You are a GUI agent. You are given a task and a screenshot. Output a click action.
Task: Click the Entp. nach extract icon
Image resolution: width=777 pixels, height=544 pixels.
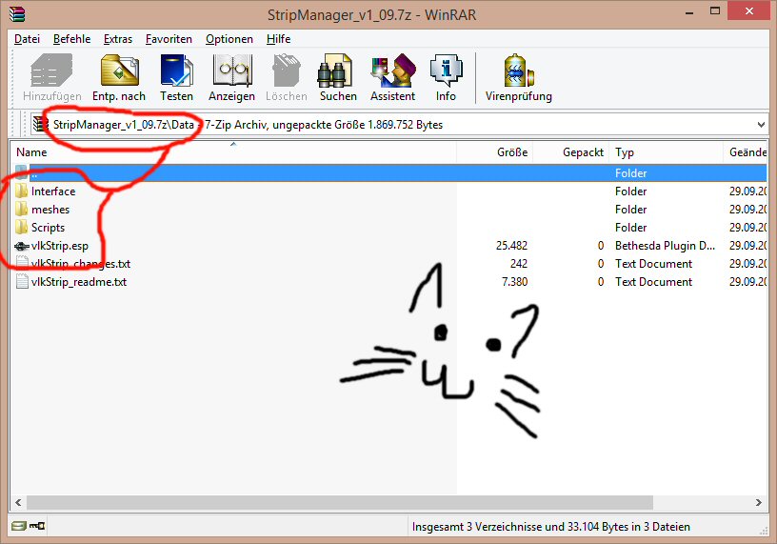119,71
